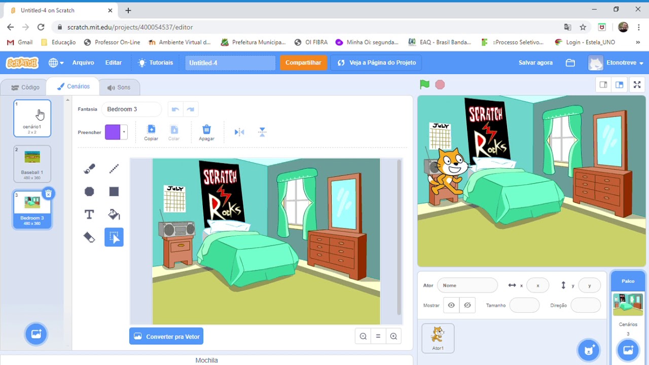Select the Brush tool

pyautogui.click(x=89, y=169)
